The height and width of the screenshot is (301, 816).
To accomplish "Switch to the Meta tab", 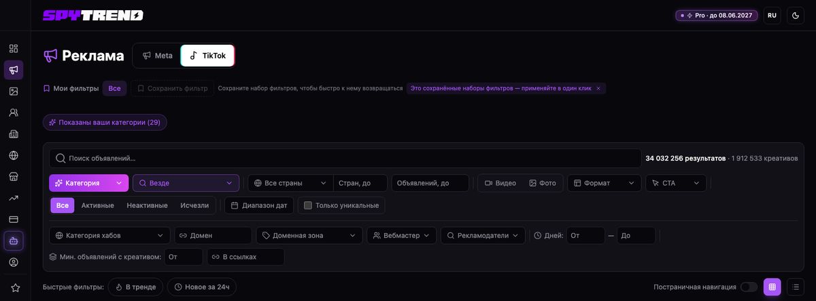I will [x=157, y=56].
